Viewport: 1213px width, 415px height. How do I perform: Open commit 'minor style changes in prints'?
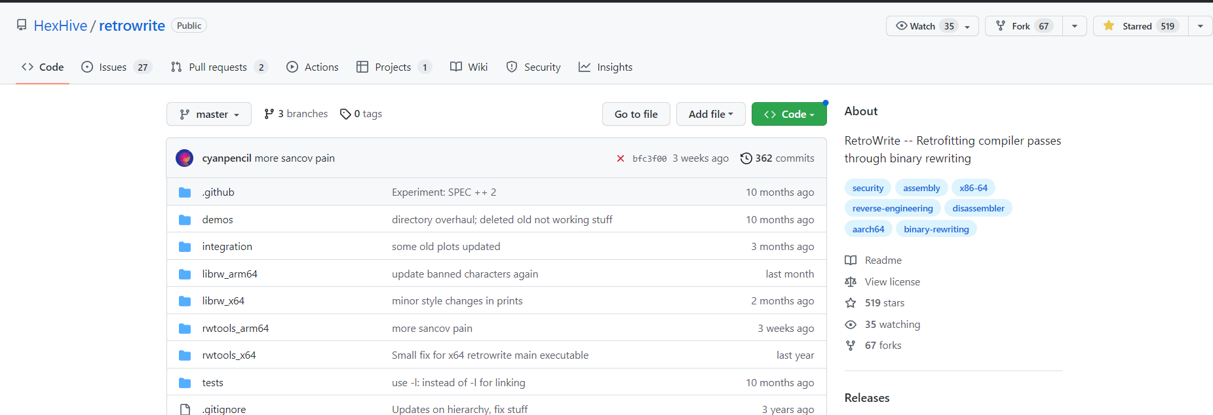[x=457, y=300]
